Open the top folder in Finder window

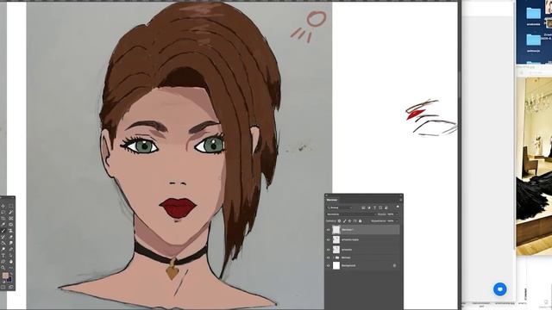click(534, 14)
